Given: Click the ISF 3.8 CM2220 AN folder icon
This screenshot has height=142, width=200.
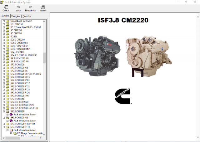Looking at the screenshot, I should [7, 62].
